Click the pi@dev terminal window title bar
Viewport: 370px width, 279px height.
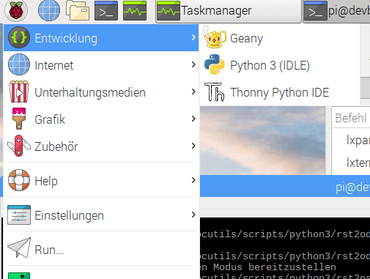[x=285, y=186]
